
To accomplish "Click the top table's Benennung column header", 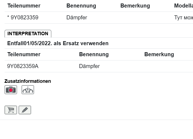I will (x=81, y=6).
